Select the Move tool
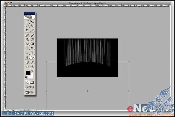This screenshot has width=175, height=117. 32,22
